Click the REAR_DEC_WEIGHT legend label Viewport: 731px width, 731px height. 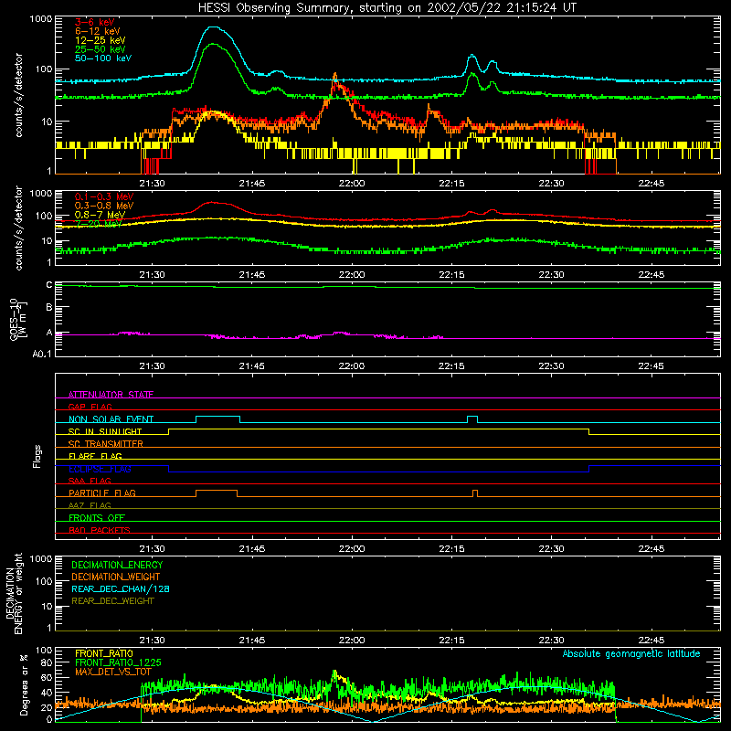click(112, 601)
